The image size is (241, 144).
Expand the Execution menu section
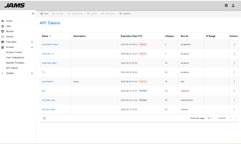click(32, 42)
